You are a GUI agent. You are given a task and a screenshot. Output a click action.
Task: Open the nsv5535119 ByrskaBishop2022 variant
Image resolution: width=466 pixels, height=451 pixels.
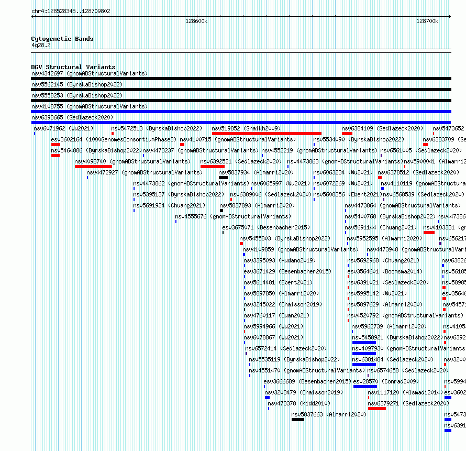294,359
